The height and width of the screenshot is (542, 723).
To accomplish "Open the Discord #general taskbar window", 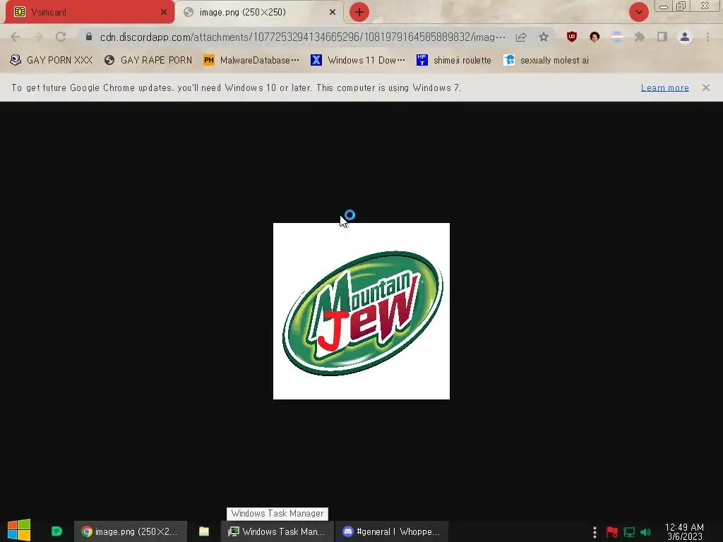I will tap(391, 531).
